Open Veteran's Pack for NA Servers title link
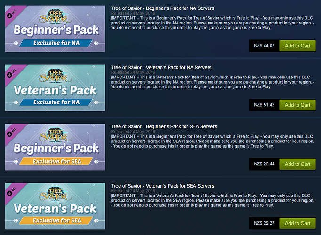Viewport: 321px width, 235px height. tap(161, 67)
